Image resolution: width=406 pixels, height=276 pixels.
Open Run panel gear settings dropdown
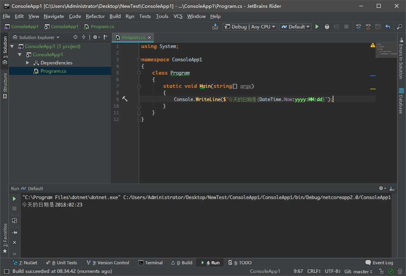382,189
